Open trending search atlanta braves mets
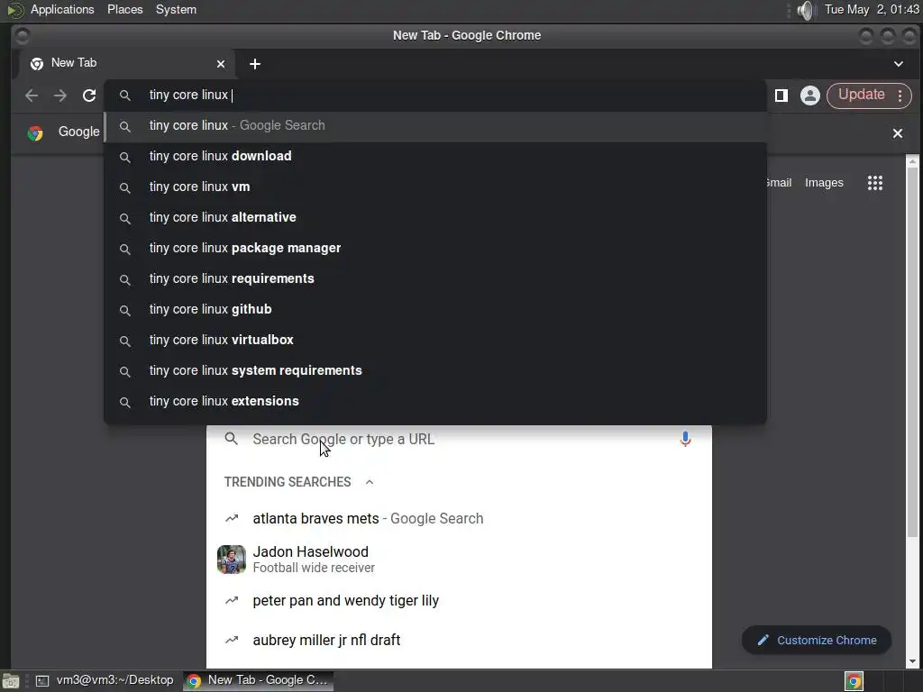Screen dimensions: 923x692 pos(459,518)
